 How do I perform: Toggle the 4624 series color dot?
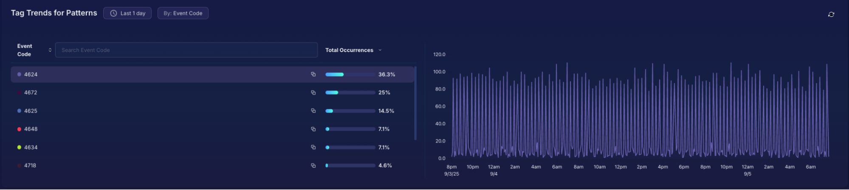point(19,74)
